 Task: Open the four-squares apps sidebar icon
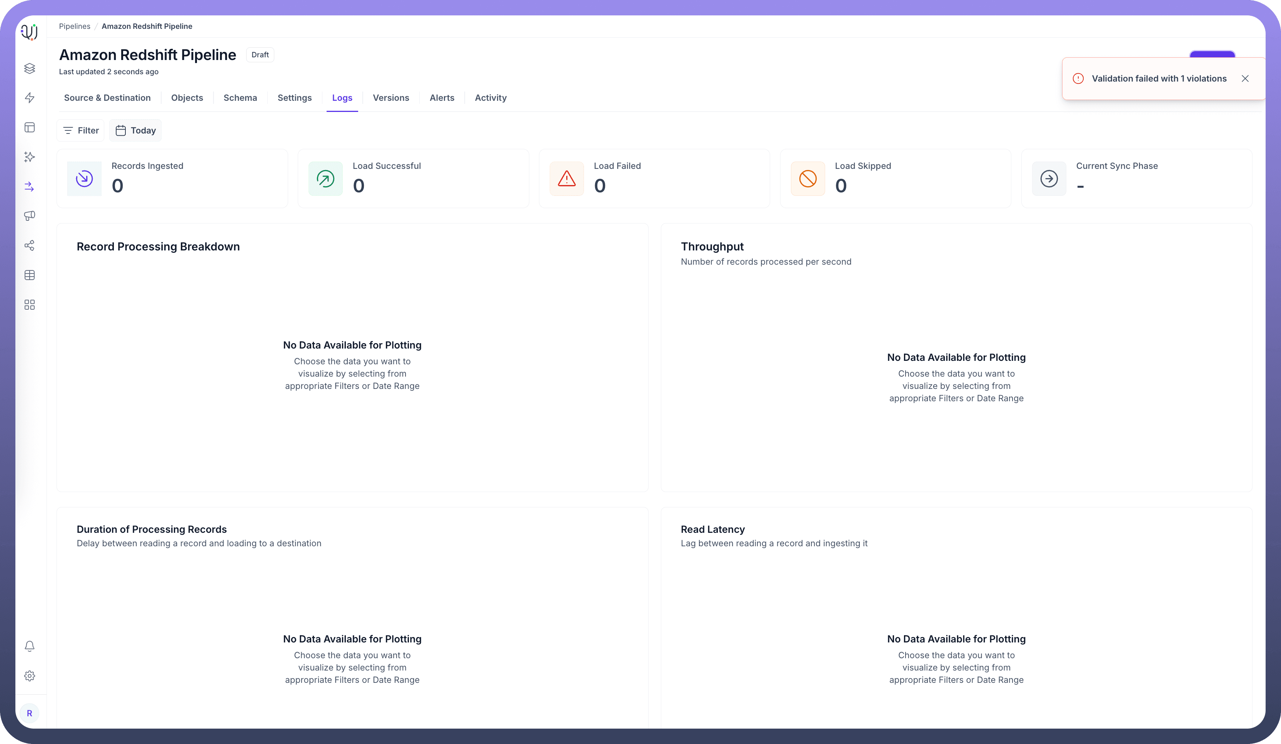coord(30,304)
